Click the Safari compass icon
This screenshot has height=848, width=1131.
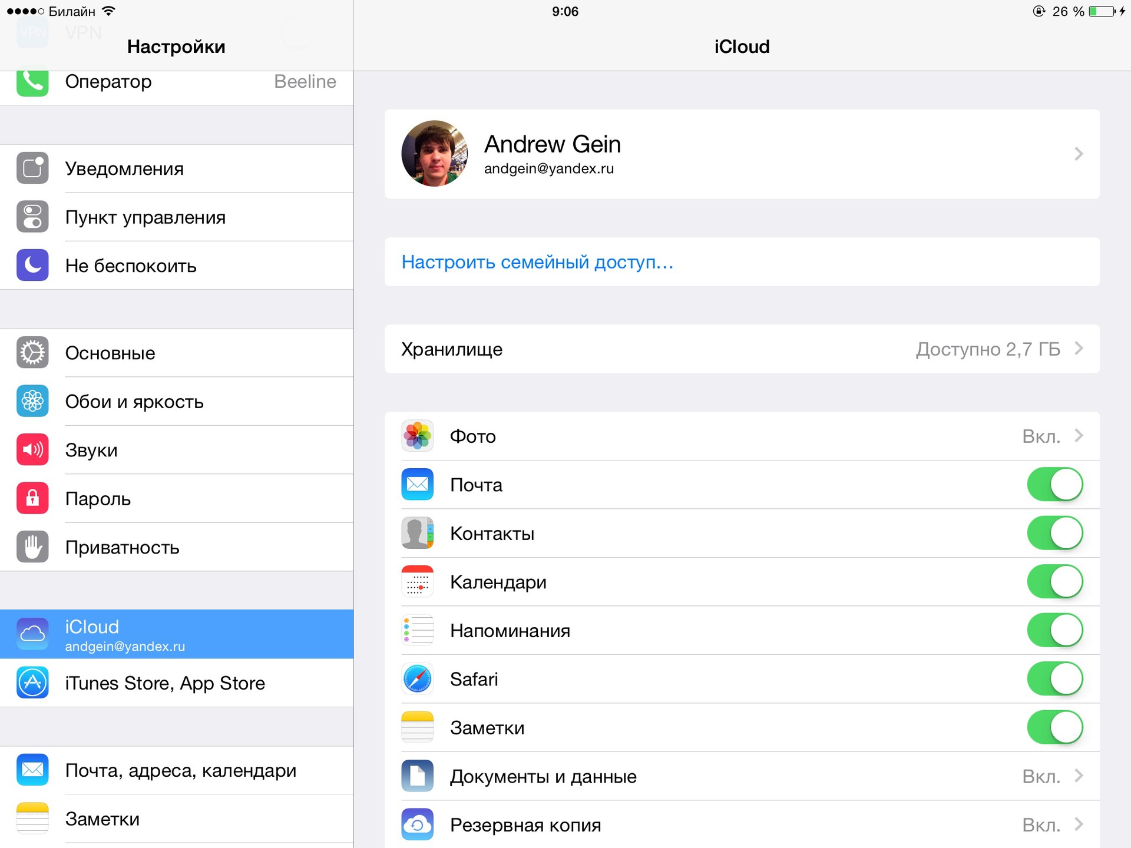(417, 678)
